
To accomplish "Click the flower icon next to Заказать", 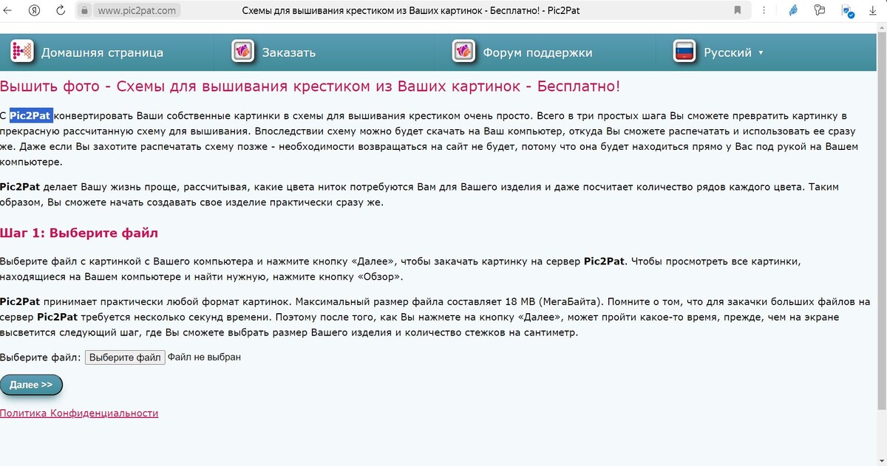I will pyautogui.click(x=243, y=52).
